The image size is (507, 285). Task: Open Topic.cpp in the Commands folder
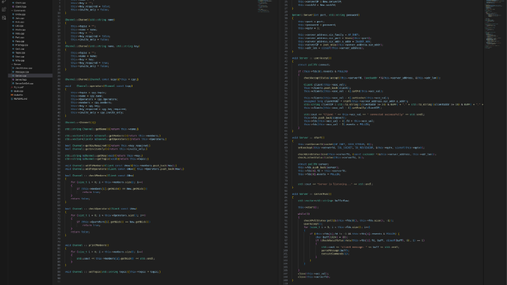(x=20, y=52)
